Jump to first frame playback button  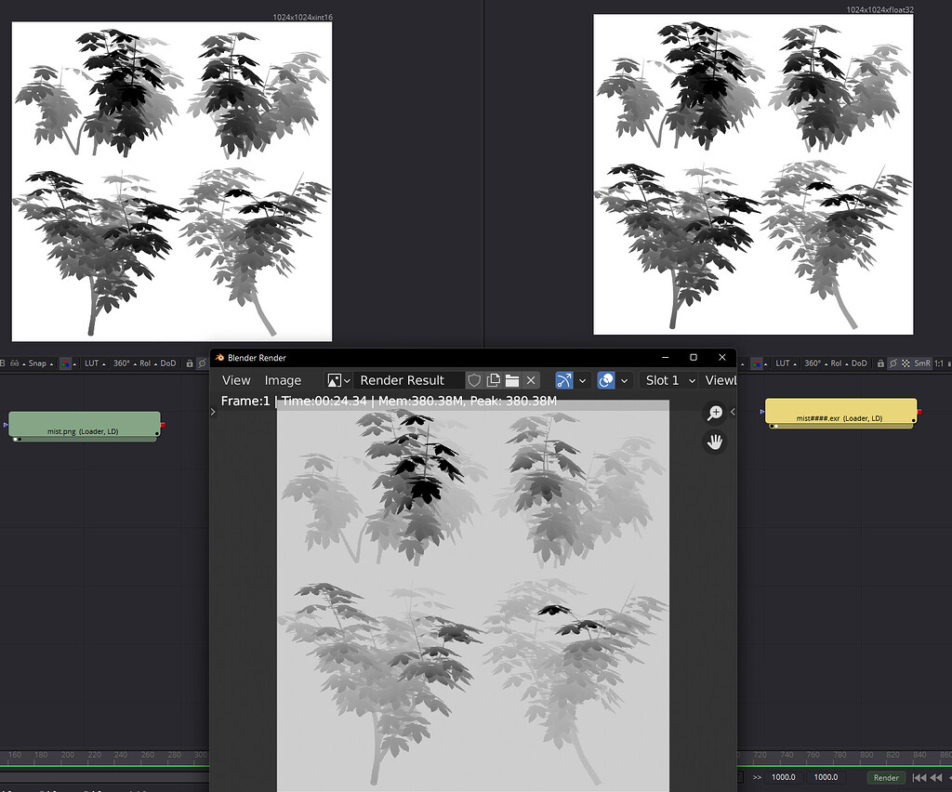coord(919,777)
